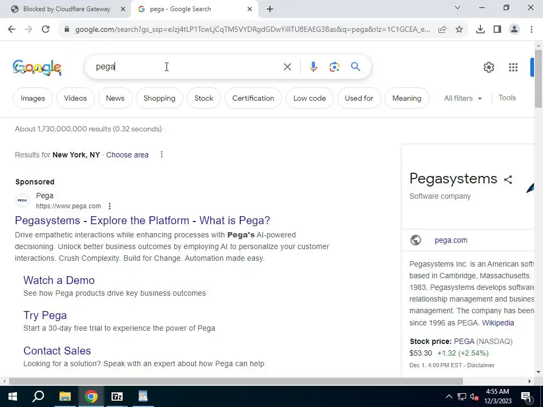The height and width of the screenshot is (407, 543).
Task: Open ad options dots beside pega.com URL
Action: tap(109, 206)
